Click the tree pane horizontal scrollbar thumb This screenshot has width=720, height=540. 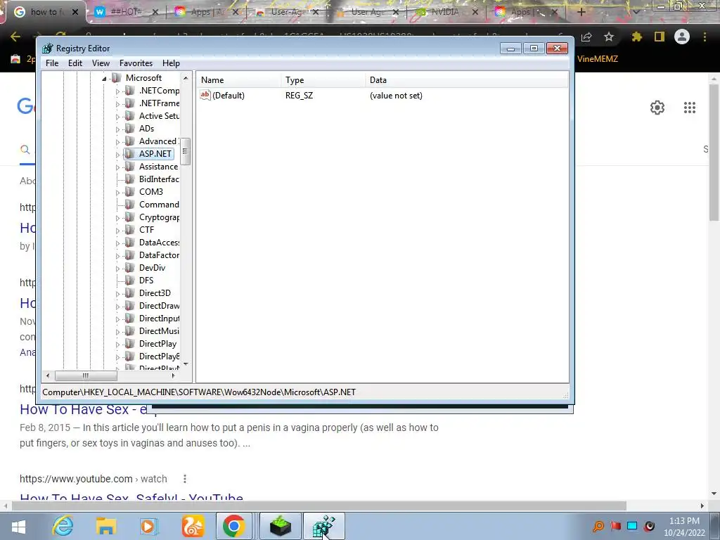coord(86,375)
